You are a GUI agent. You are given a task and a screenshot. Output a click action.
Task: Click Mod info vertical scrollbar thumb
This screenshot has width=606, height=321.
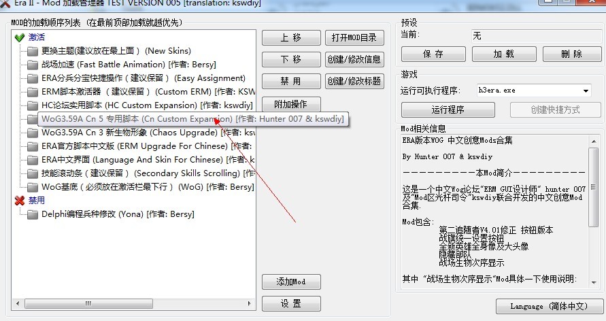594,187
